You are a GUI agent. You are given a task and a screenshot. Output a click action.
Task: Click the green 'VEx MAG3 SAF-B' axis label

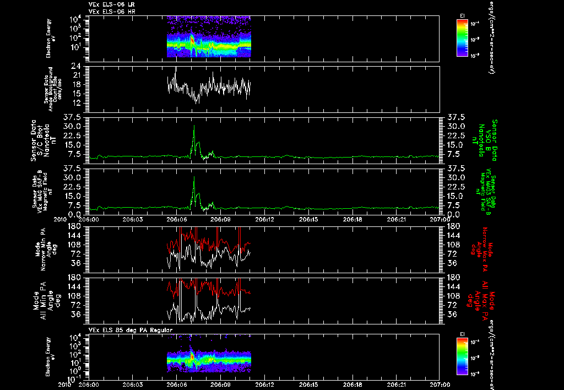(486, 191)
